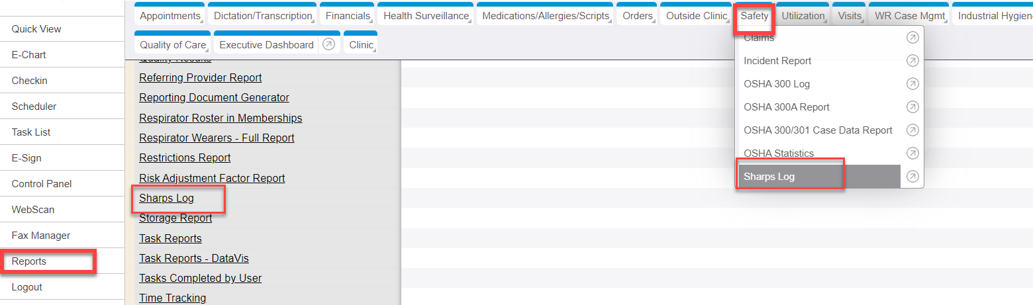Open Executive Dashboard pop-out arrow icon
This screenshot has width=1033, height=305.
coord(328,45)
